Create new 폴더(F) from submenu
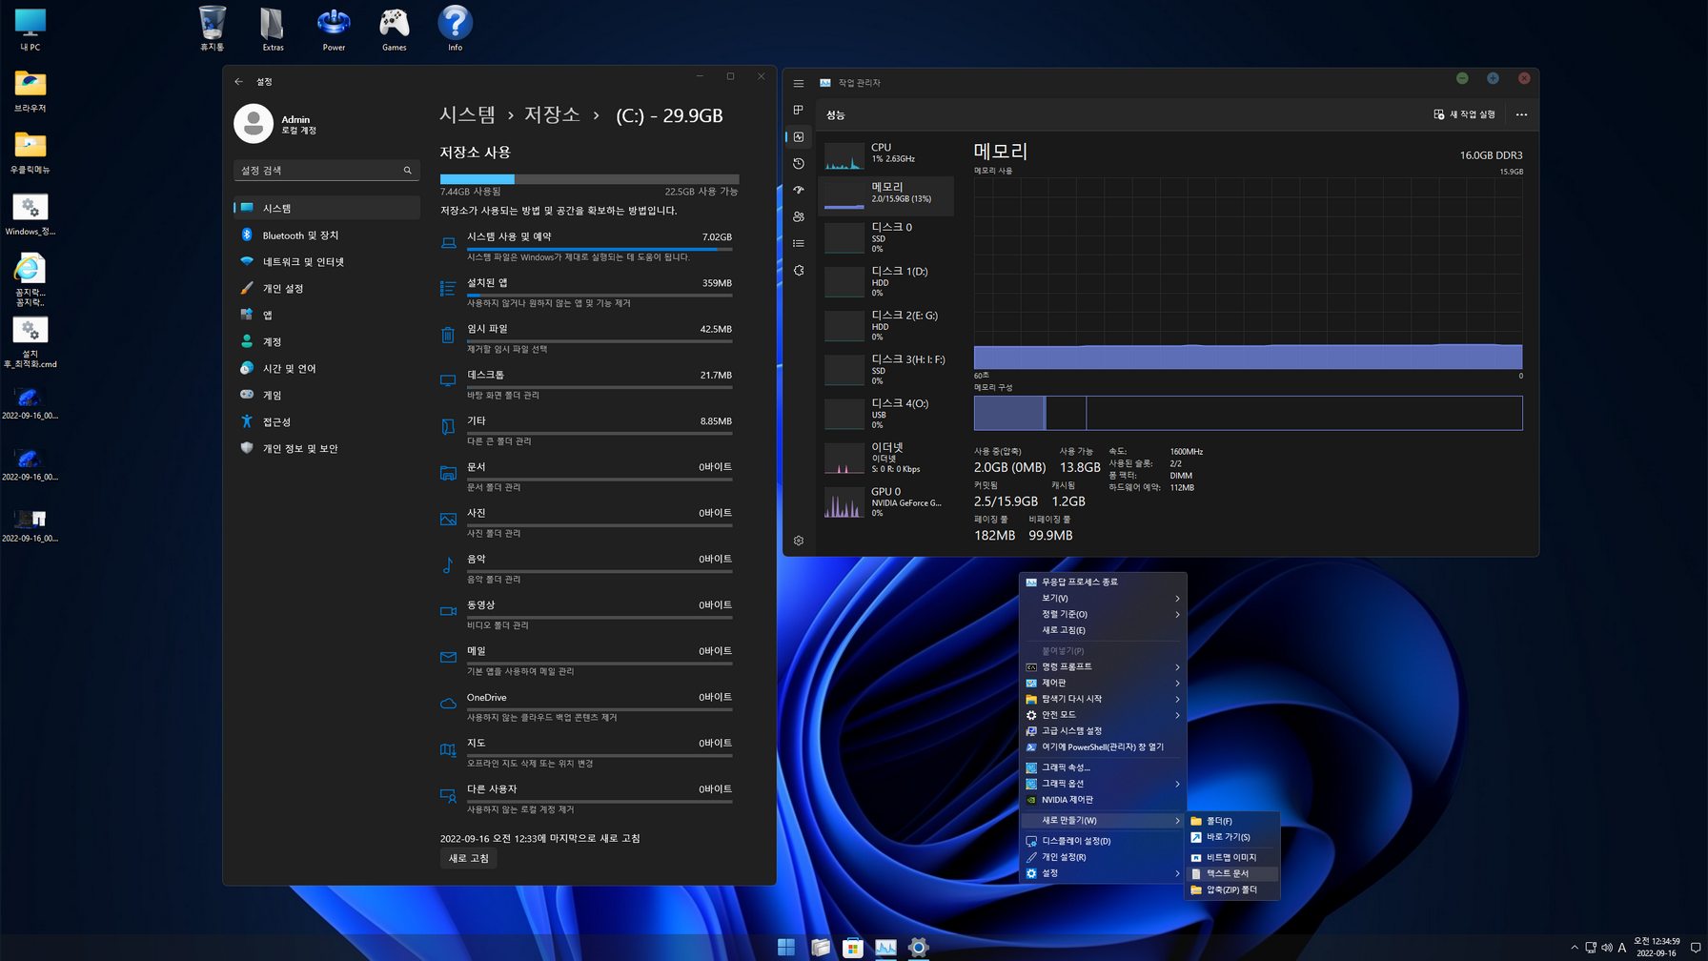The image size is (1708, 961). [x=1232, y=821]
